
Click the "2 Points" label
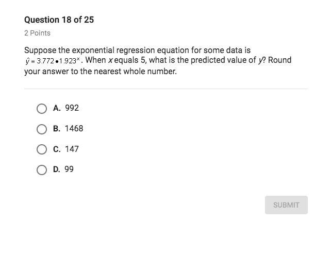37,33
